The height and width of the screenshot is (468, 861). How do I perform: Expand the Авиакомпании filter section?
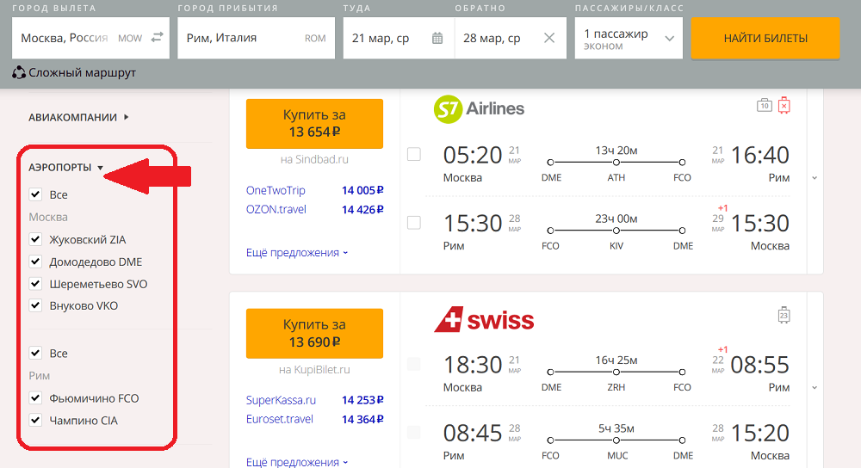click(x=78, y=117)
